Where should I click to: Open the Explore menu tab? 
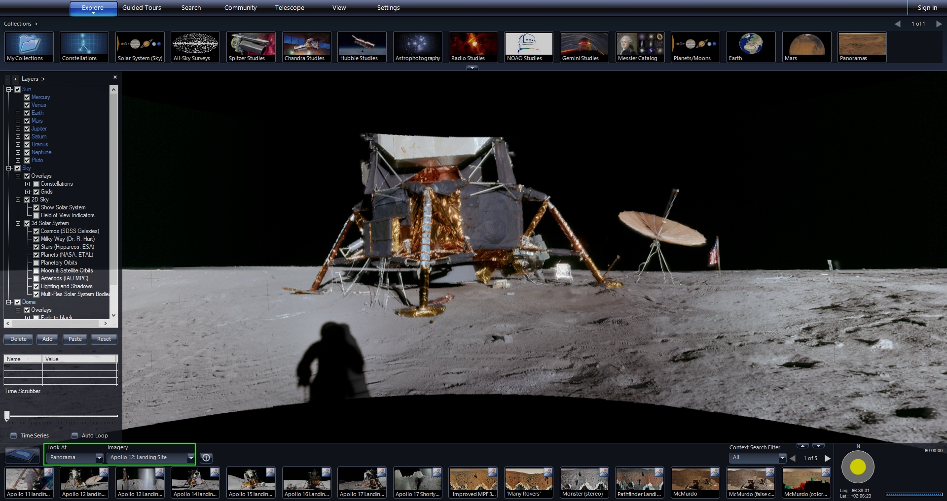(93, 8)
